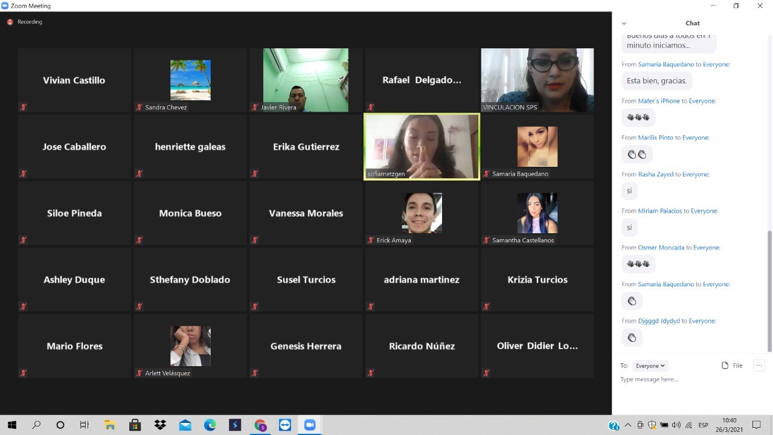Click the muted mic icon on Genesis Herrera

255,373
